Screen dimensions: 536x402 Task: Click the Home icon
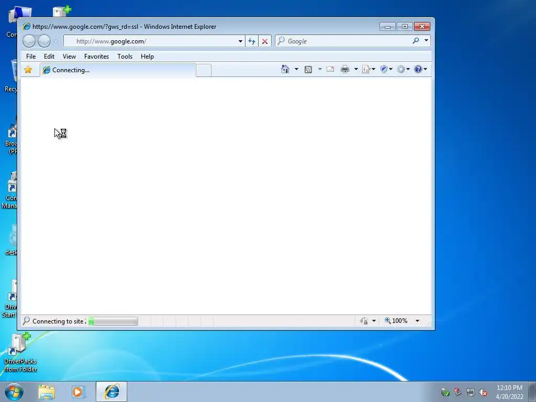click(x=285, y=69)
